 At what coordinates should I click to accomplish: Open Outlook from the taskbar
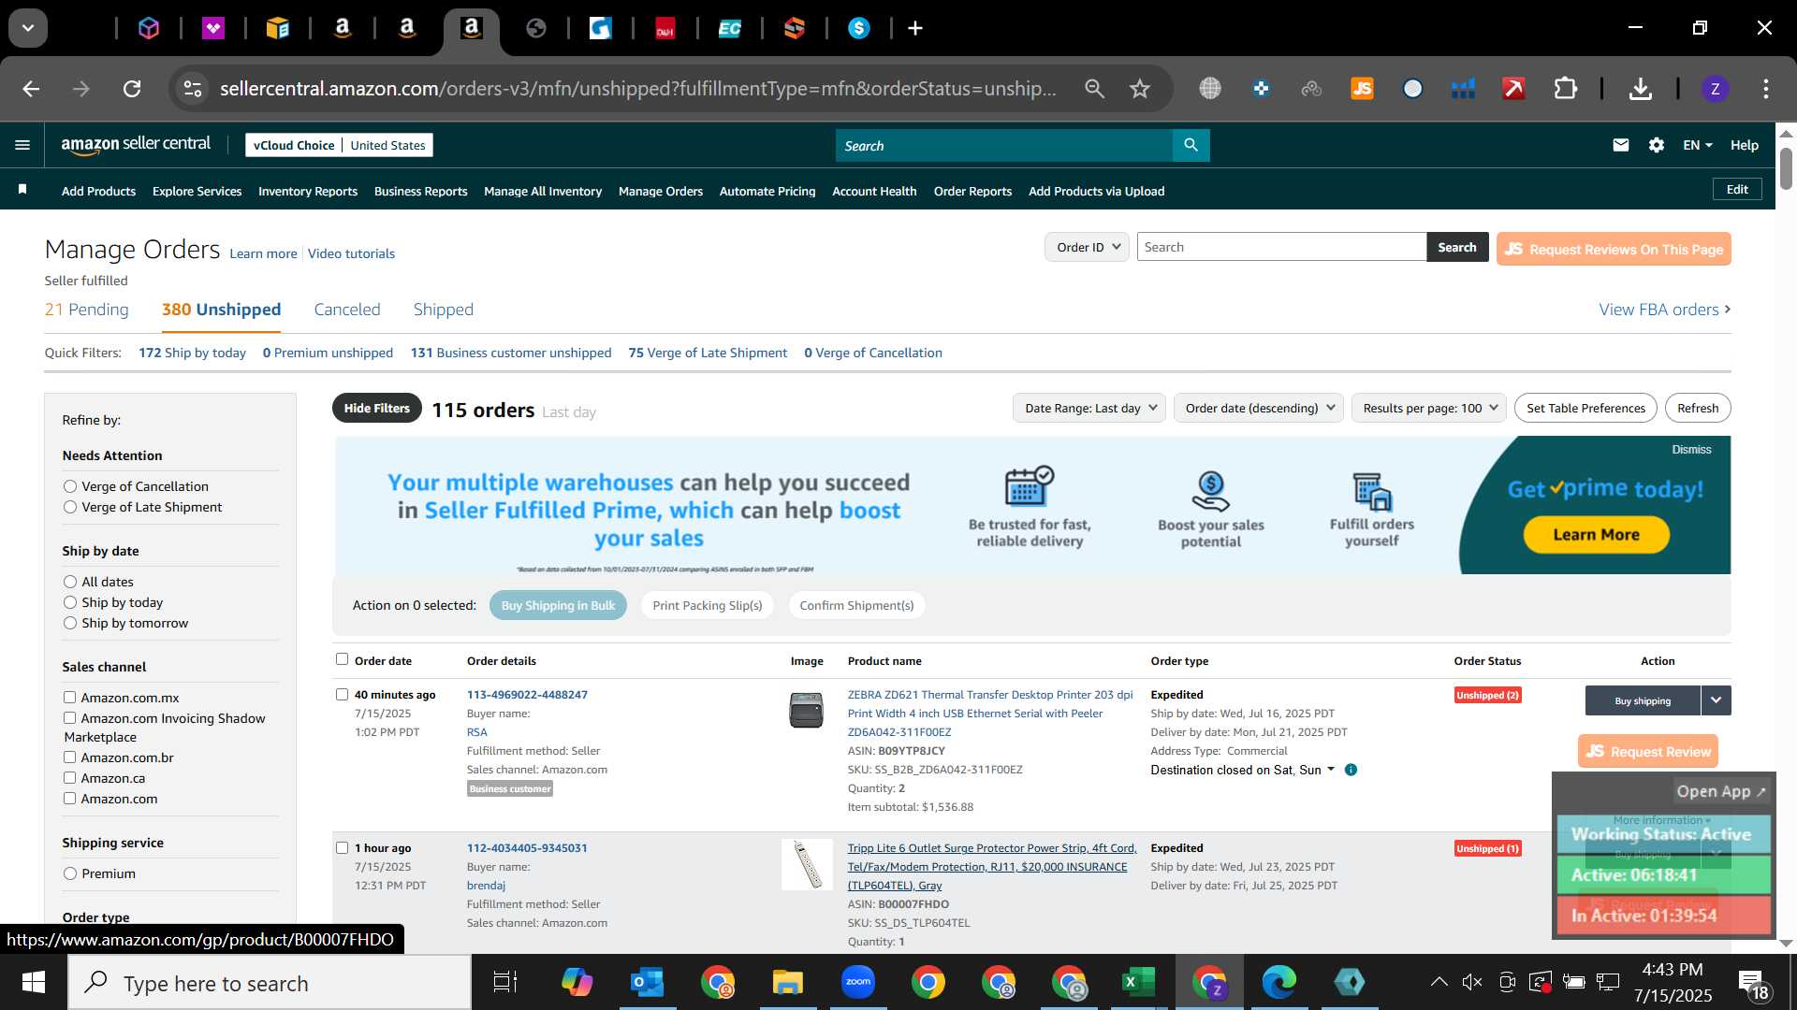(647, 982)
